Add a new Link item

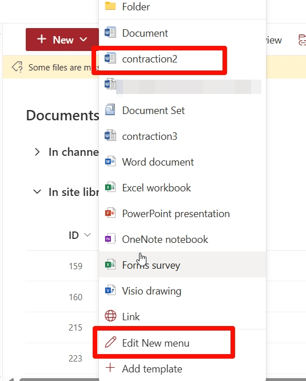[x=182, y=317]
